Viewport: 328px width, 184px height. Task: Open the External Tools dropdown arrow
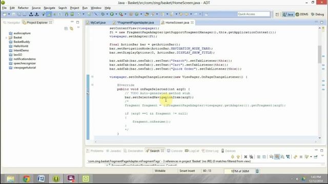(x=125, y=14)
